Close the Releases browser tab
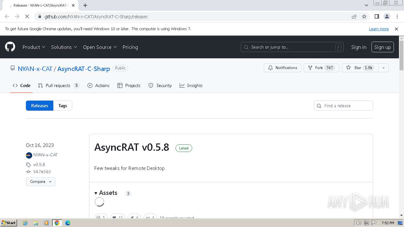The image size is (404, 227). (x=74, y=5)
